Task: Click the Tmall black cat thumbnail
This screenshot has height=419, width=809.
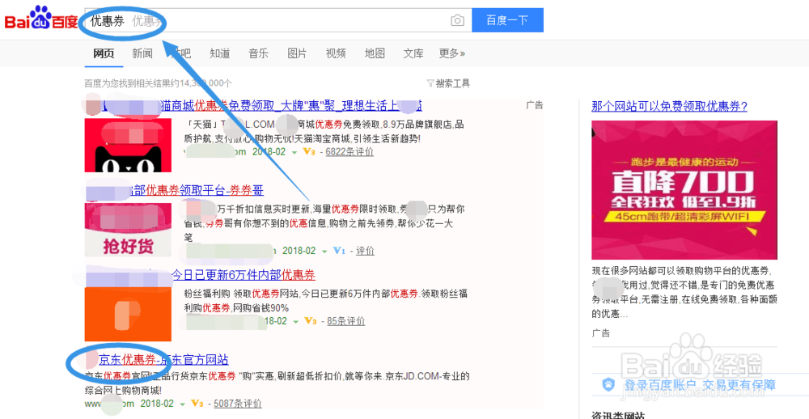Action: tap(128, 146)
